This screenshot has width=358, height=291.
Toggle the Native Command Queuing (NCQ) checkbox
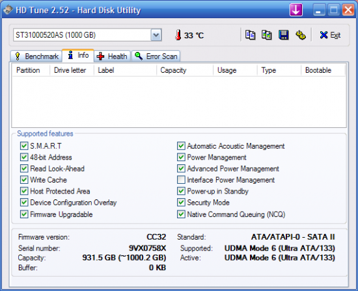[181, 214]
